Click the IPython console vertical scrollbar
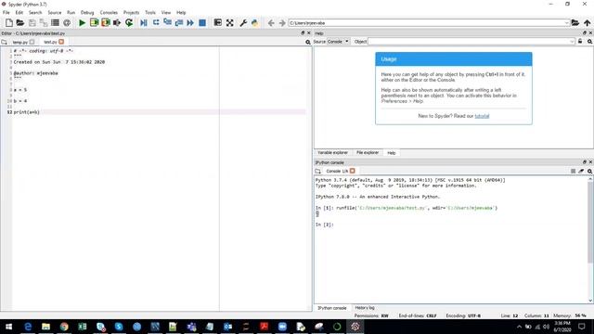 point(590,223)
